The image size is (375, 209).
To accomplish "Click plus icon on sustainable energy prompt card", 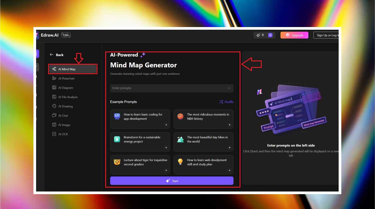I will coord(166,148).
